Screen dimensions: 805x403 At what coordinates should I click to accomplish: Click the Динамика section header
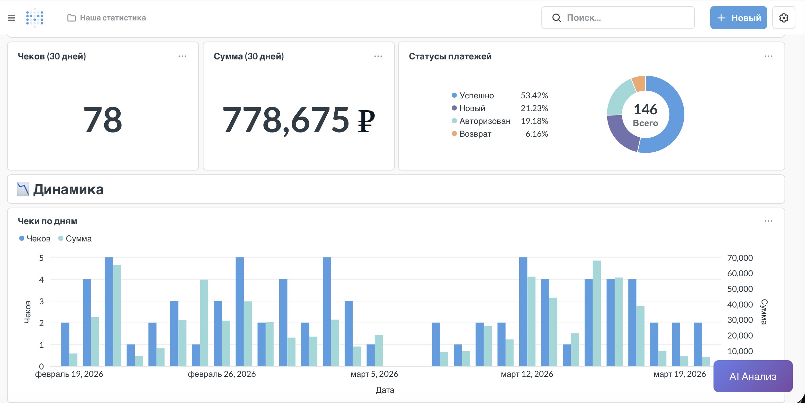tap(69, 189)
